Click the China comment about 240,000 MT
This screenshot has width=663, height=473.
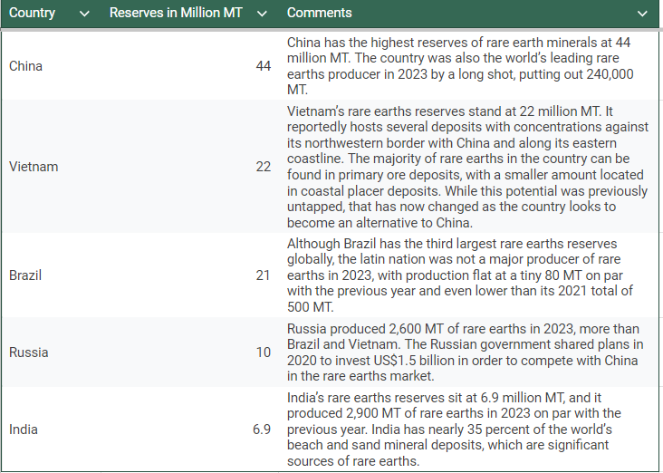(462, 66)
